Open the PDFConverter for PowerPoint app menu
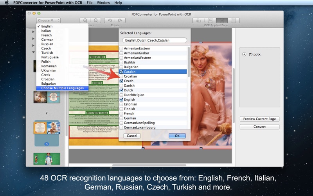Viewport: 313px width, 196px height. 48,3
